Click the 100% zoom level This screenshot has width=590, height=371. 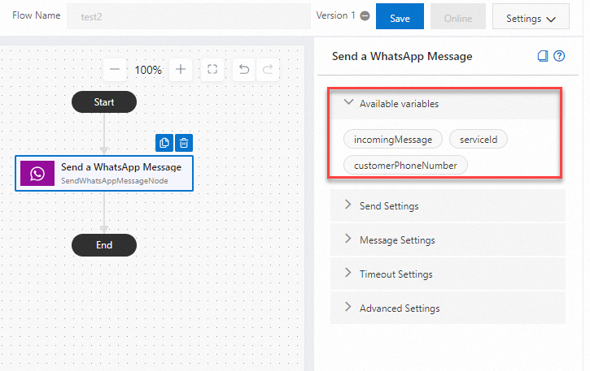point(148,70)
